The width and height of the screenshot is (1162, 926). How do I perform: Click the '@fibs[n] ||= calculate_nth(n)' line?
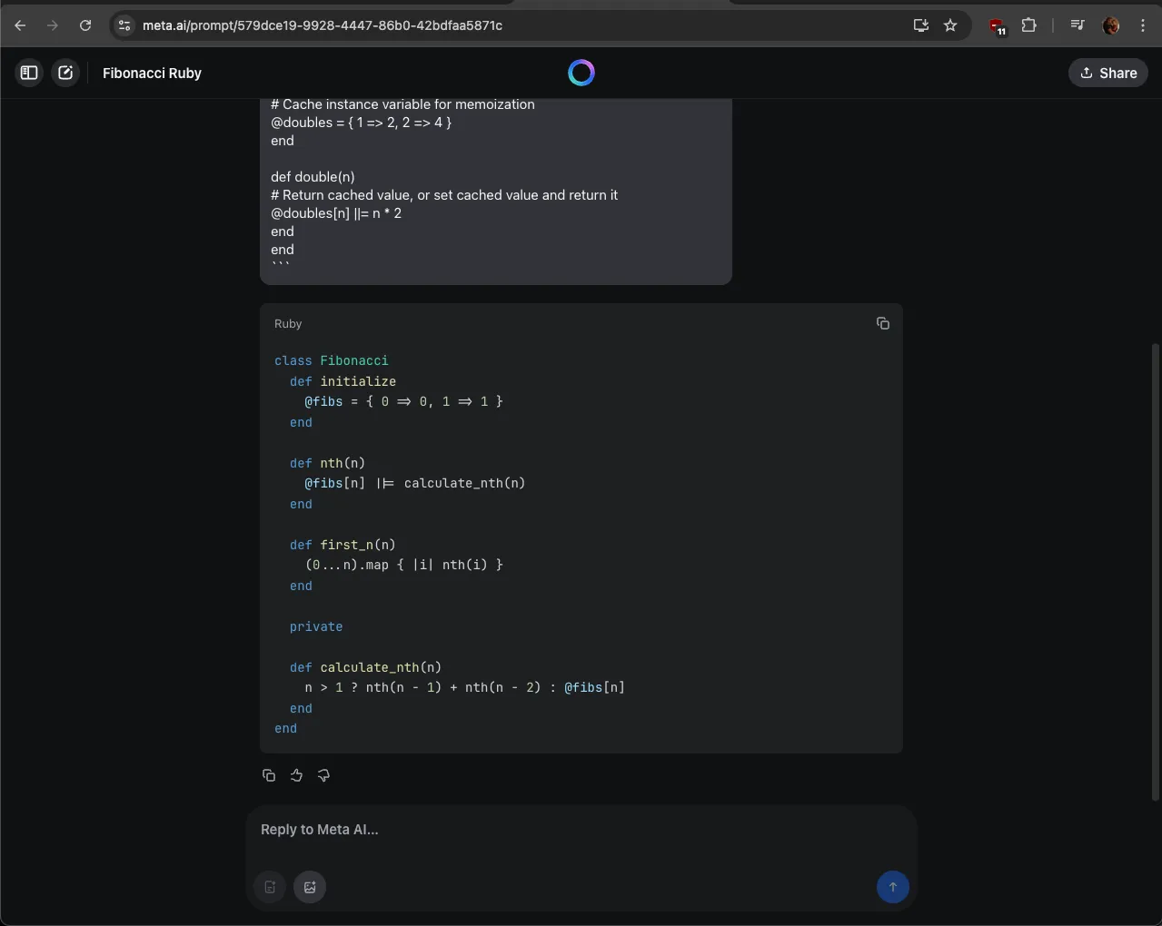click(415, 483)
